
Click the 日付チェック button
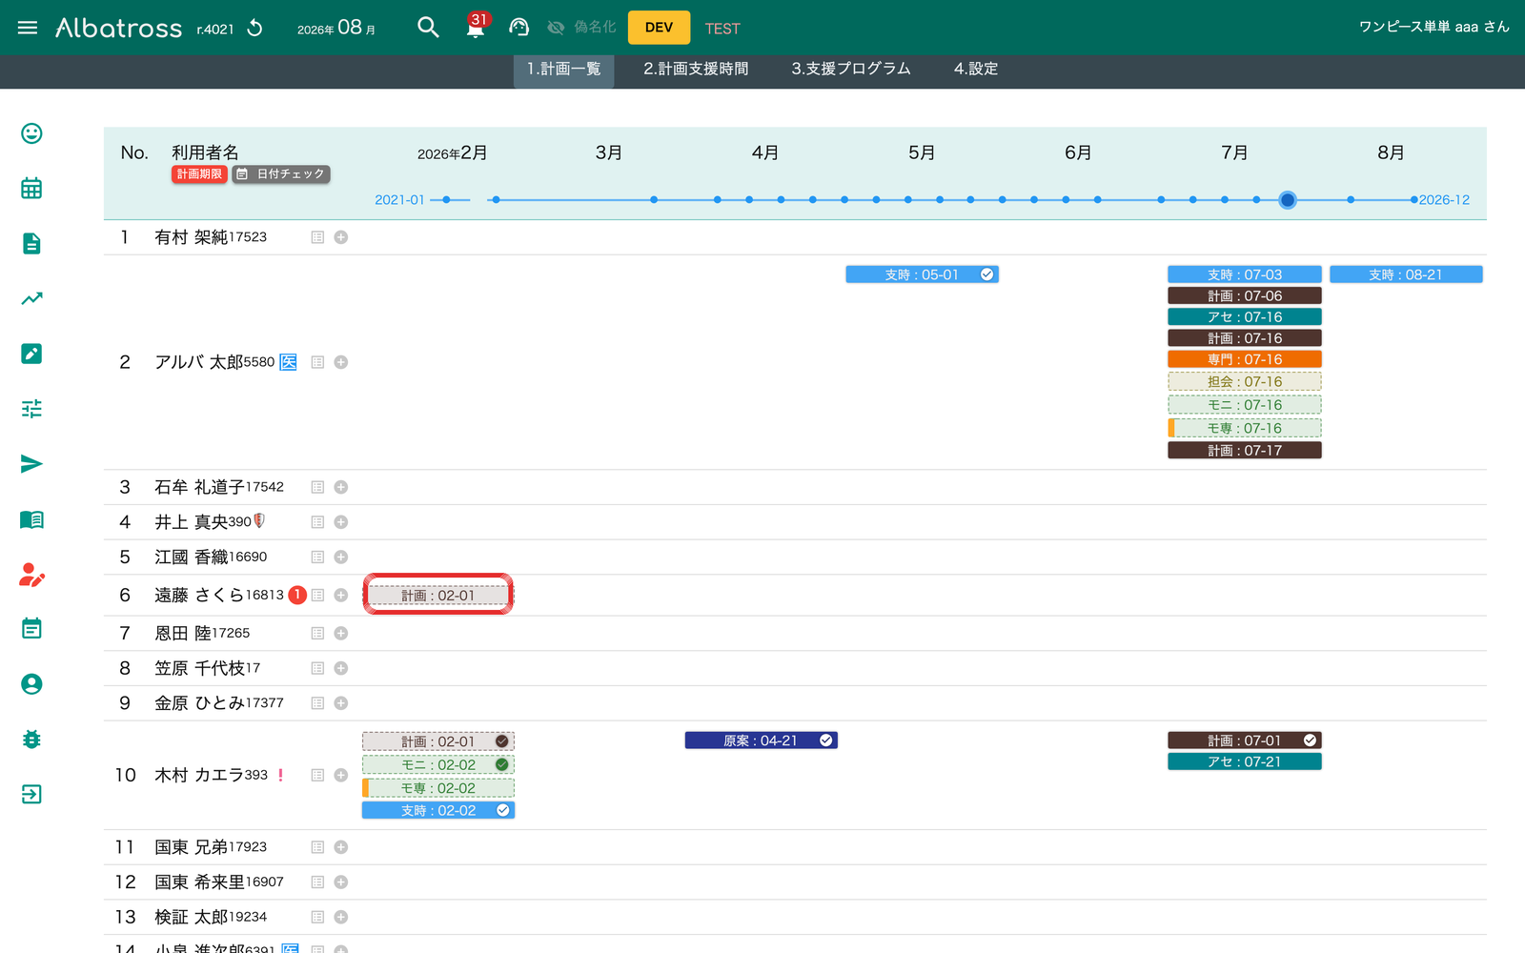click(281, 174)
